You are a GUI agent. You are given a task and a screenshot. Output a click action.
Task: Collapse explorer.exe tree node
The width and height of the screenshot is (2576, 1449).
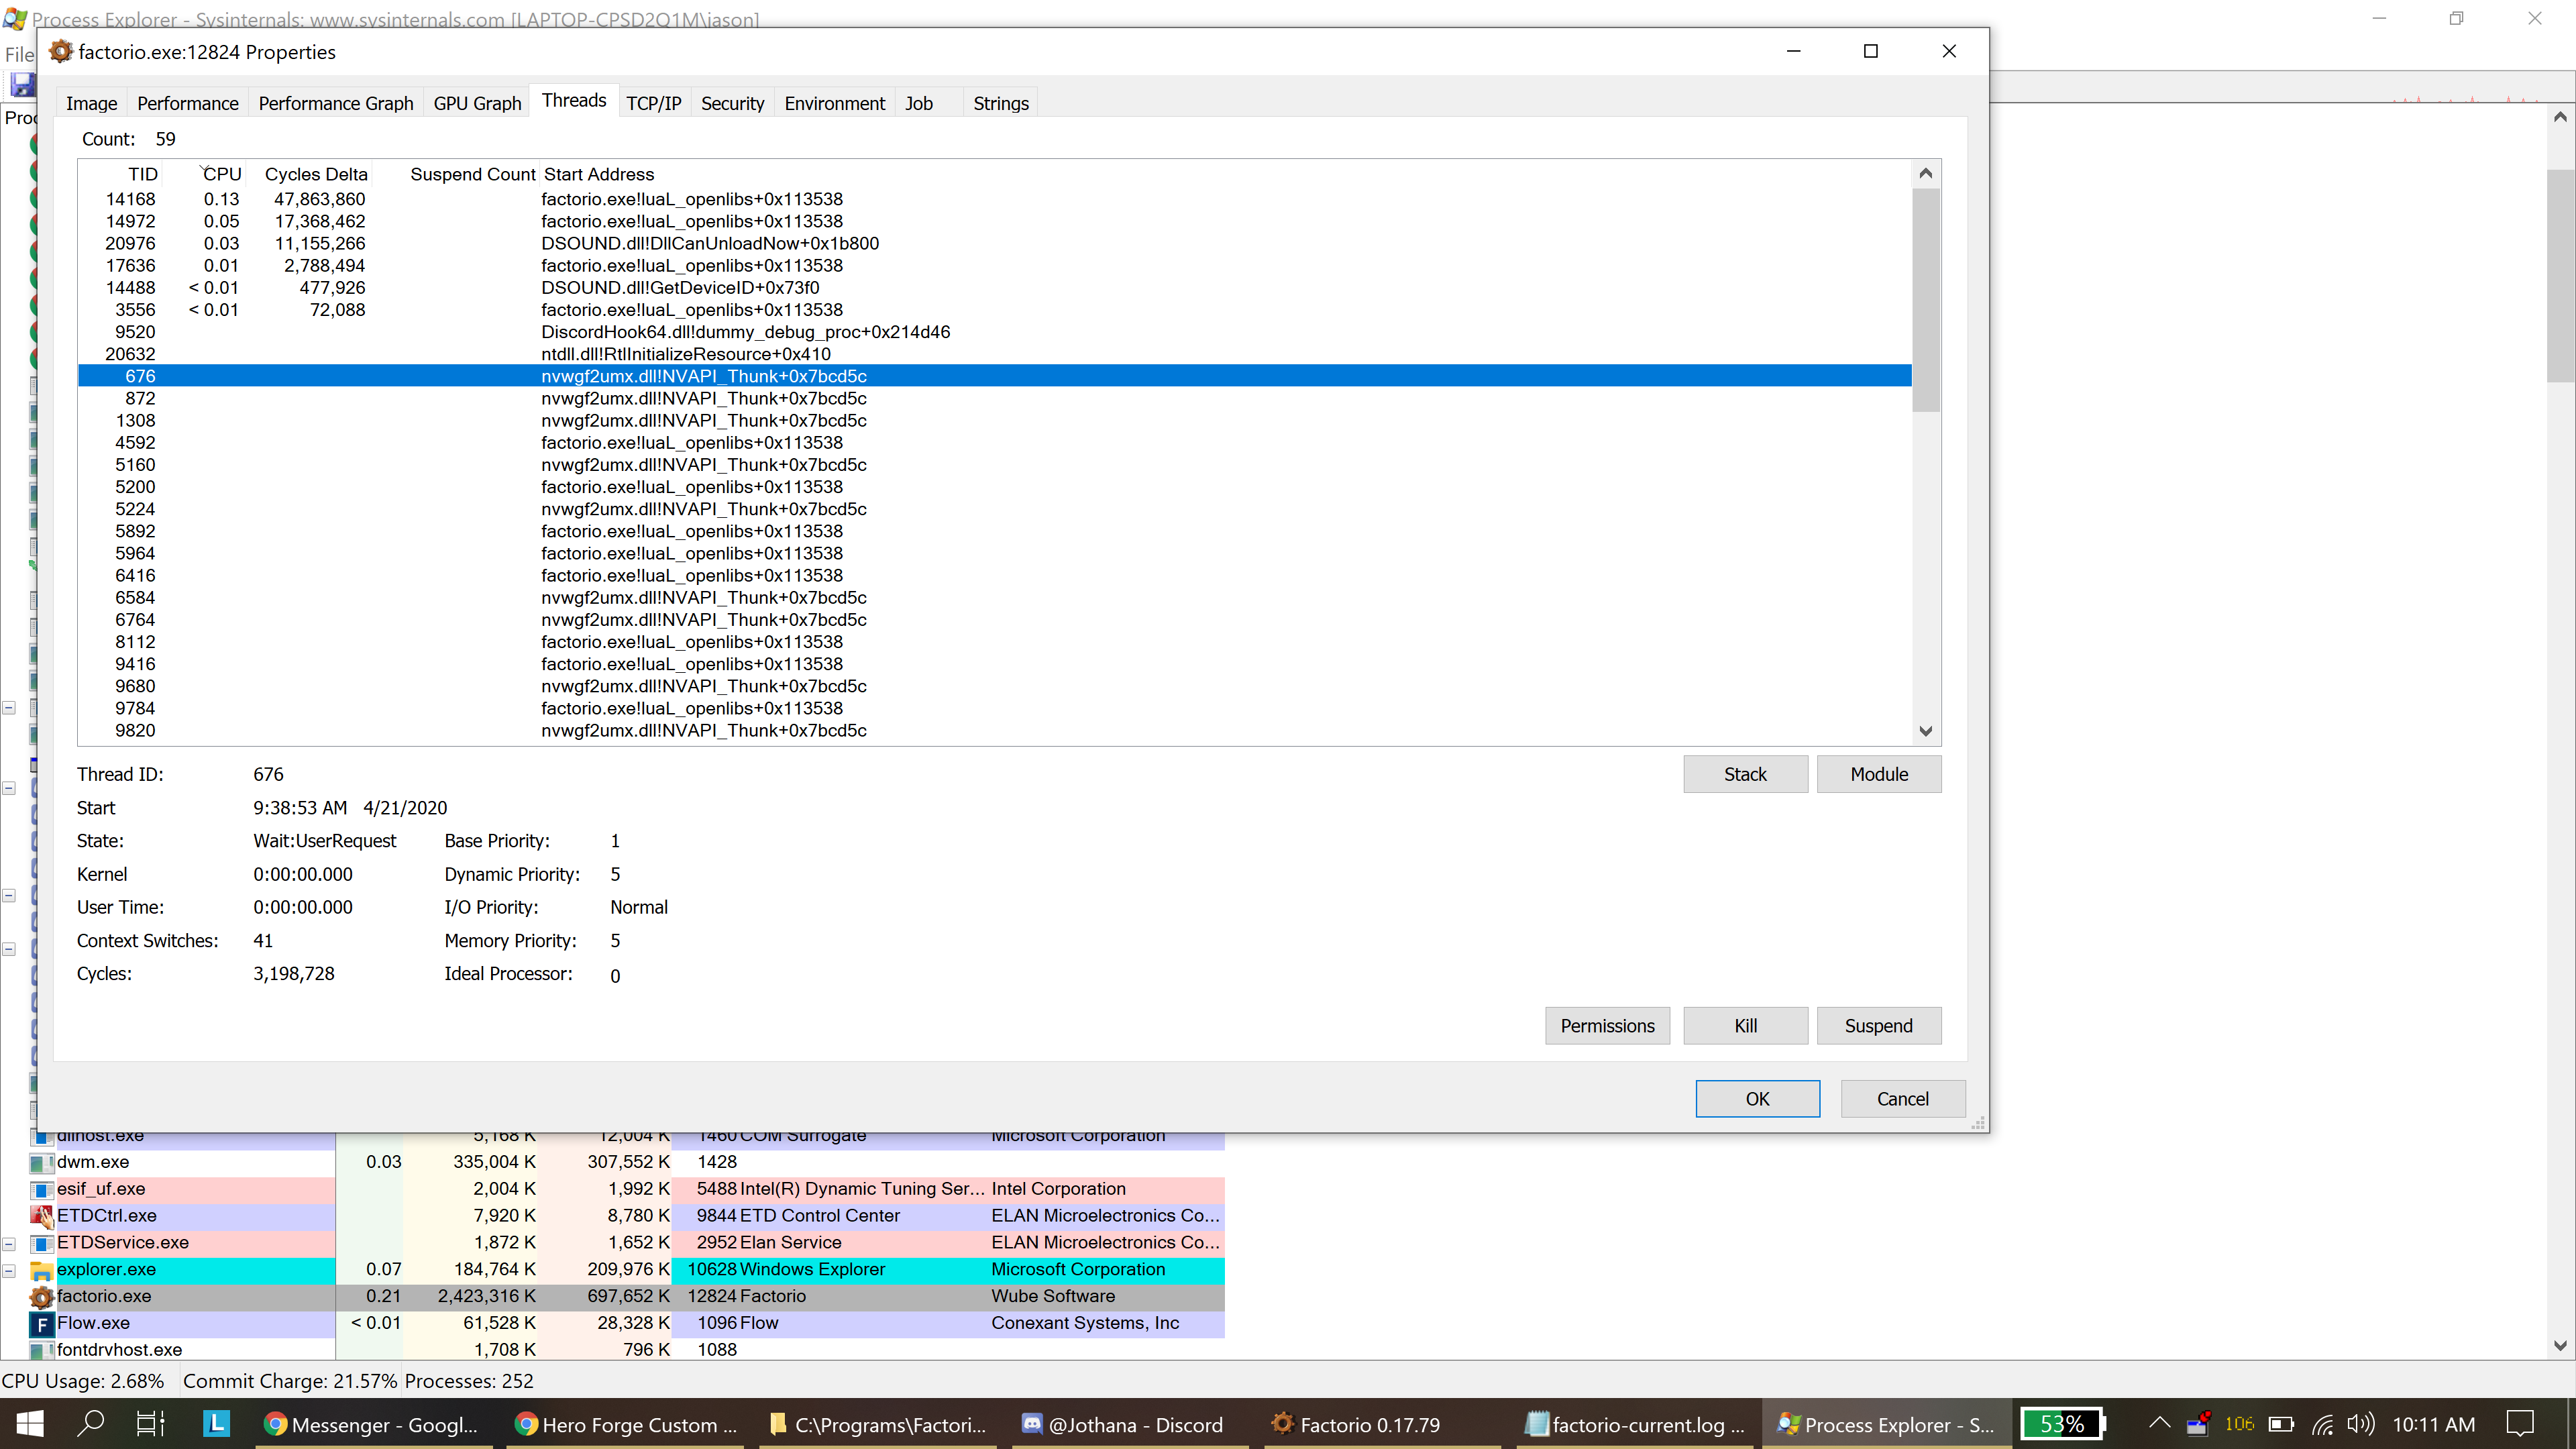coord(9,1270)
